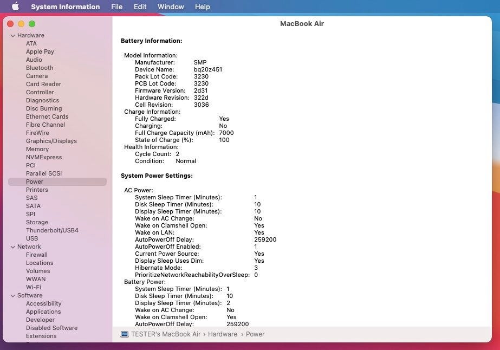This screenshot has width=500, height=350.
Task: Select the Software category header
Action: coord(30,295)
